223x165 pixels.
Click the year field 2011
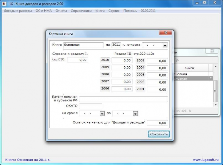[x=116, y=45]
